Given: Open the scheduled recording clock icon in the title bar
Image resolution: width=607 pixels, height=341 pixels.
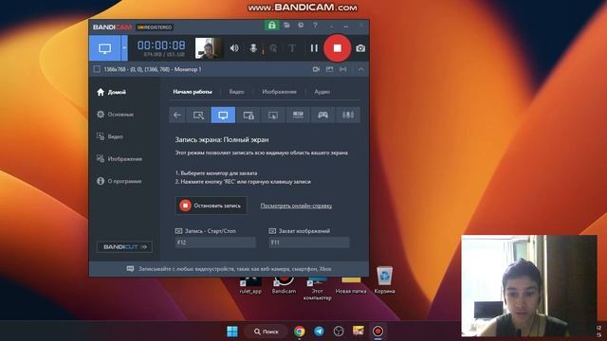Looking at the screenshot, I should pyautogui.click(x=301, y=26).
